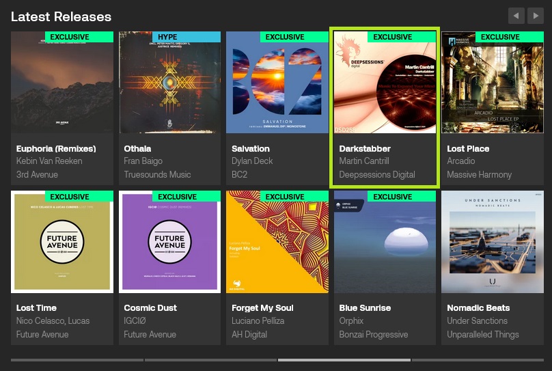Image resolution: width=552 pixels, height=371 pixels.
Task: Open Future Avenue label under Lost Time
Action: [x=42, y=334]
